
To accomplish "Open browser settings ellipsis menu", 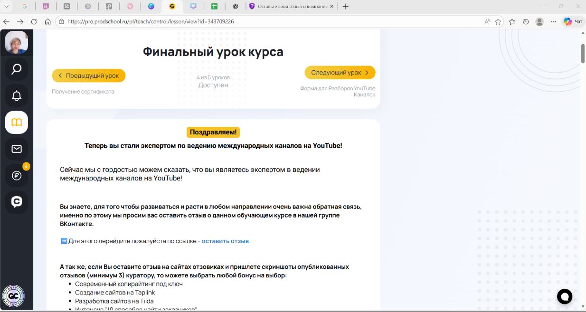I will tap(553, 21).
